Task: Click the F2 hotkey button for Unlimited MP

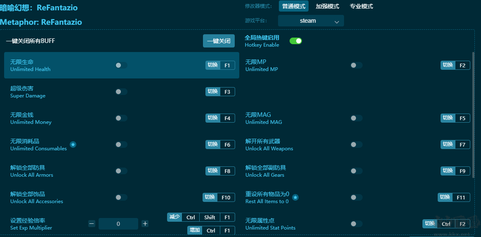Action: tap(455, 65)
